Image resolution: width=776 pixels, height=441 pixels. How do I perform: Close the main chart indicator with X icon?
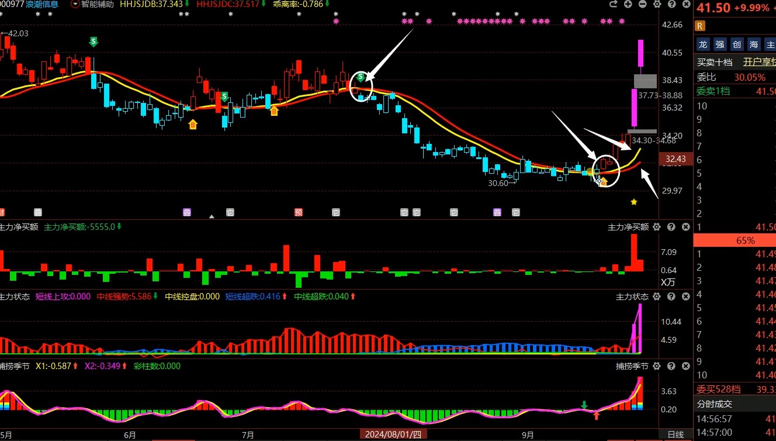(685, 4)
